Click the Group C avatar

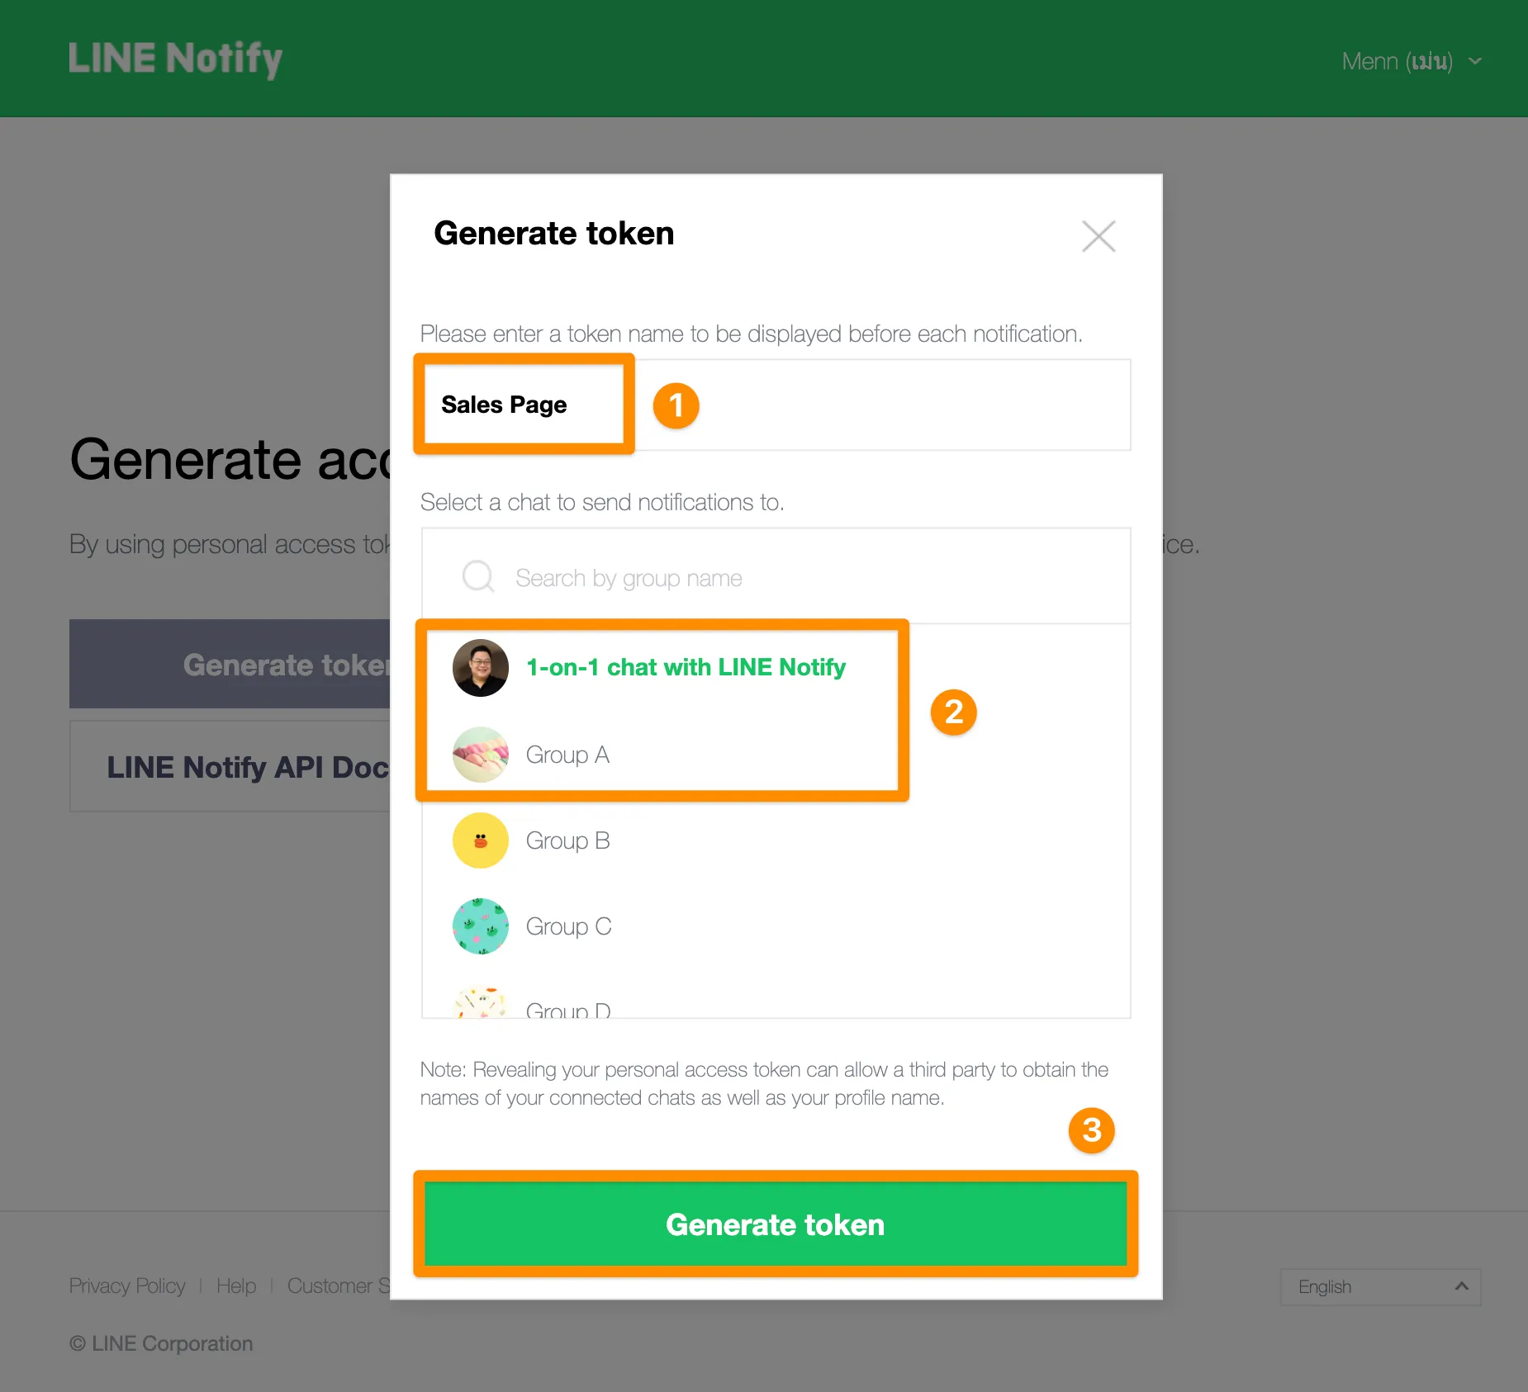[x=480, y=926]
